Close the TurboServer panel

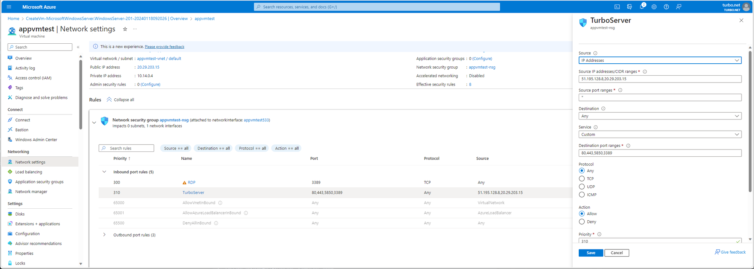pos(741,20)
